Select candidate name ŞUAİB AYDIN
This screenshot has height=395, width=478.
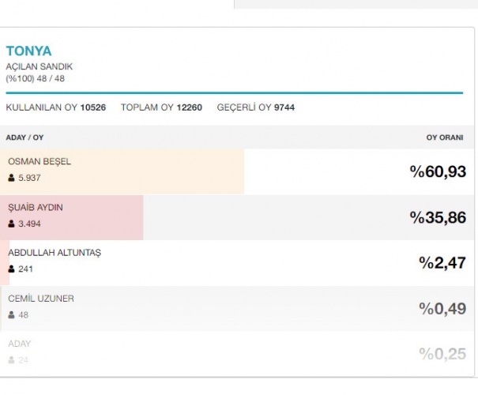(x=36, y=208)
